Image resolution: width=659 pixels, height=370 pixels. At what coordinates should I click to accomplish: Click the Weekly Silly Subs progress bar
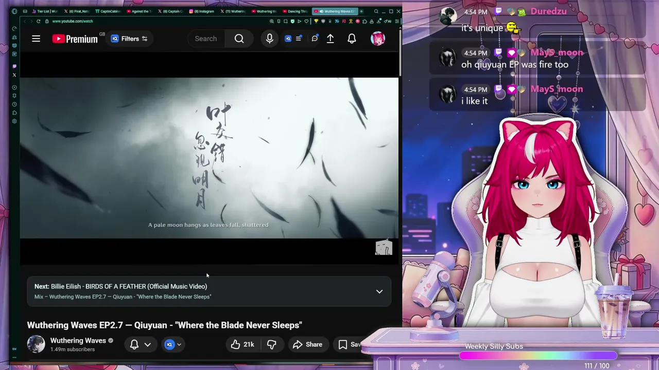[x=538, y=356]
